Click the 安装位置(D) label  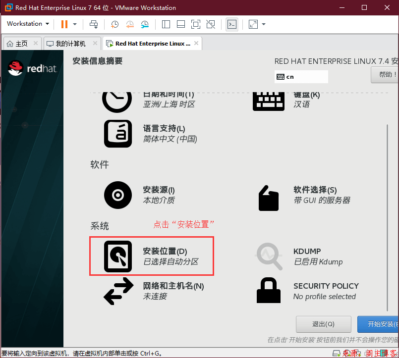click(165, 251)
